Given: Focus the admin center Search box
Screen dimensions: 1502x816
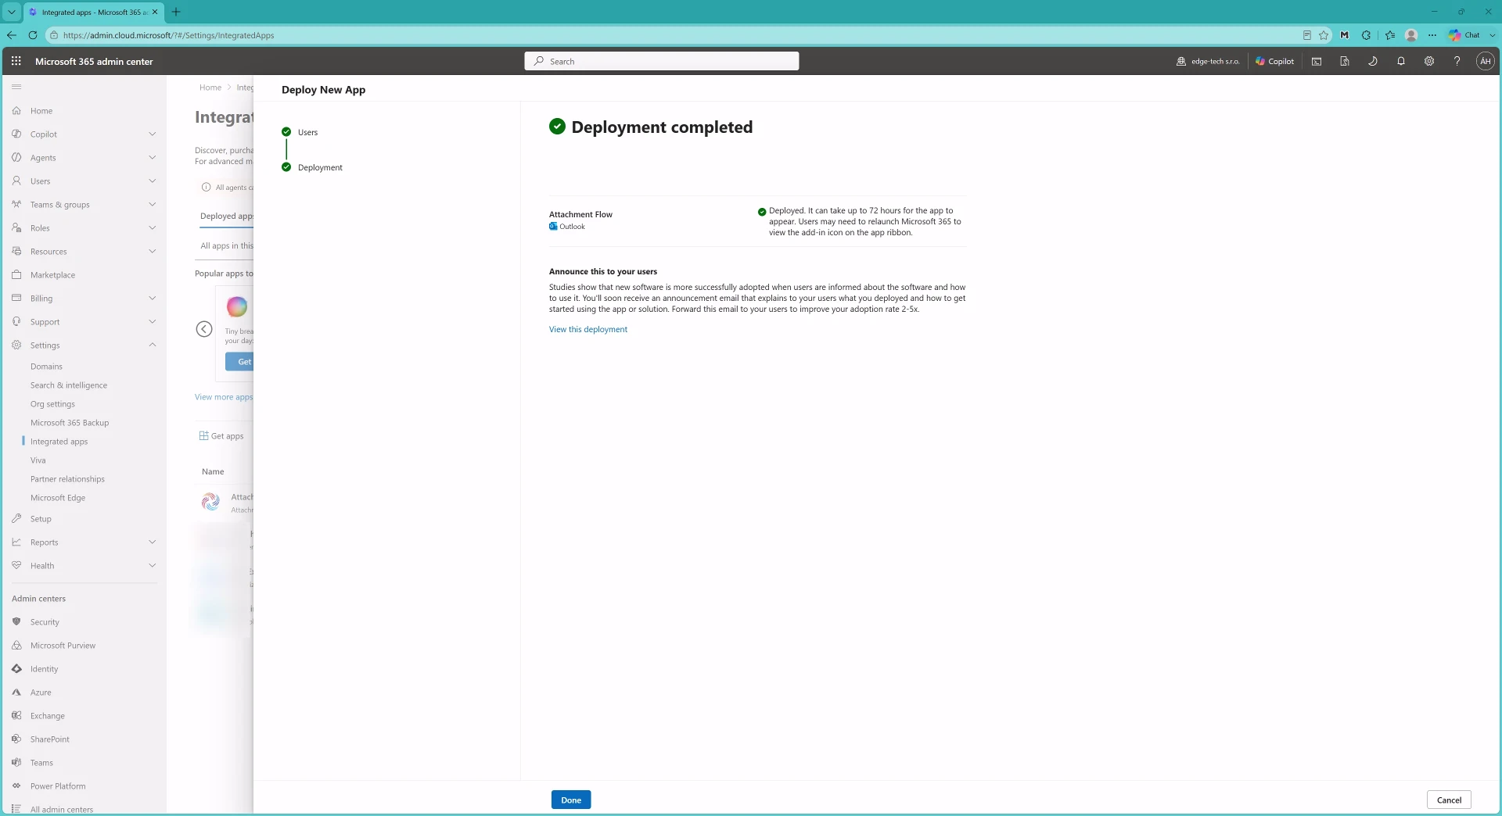Looking at the screenshot, I should pos(662,61).
